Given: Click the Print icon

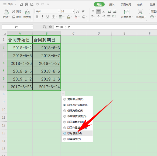Looking at the screenshot, I should coord(26,4).
